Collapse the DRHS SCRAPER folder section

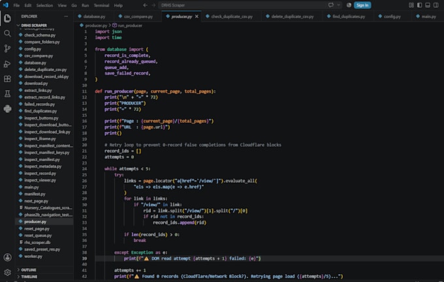(34, 25)
